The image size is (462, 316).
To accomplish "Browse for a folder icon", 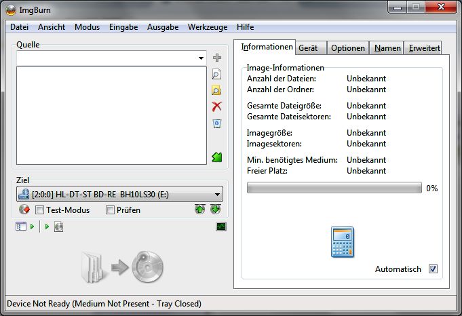I will (216, 90).
